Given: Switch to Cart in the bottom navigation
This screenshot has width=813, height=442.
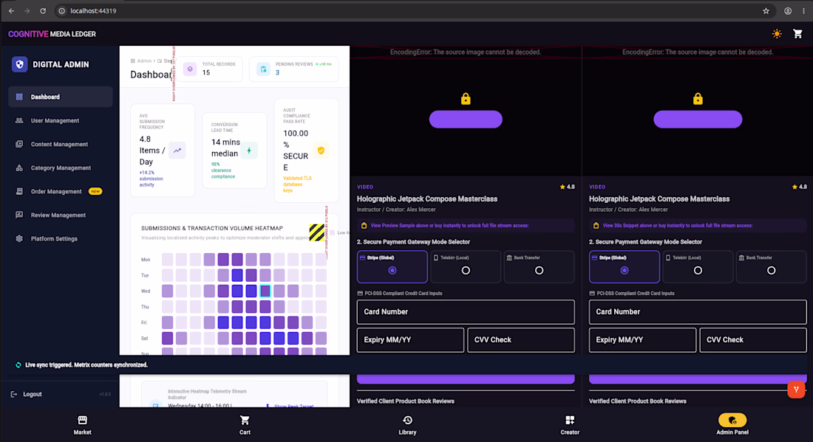Looking at the screenshot, I should pyautogui.click(x=245, y=425).
